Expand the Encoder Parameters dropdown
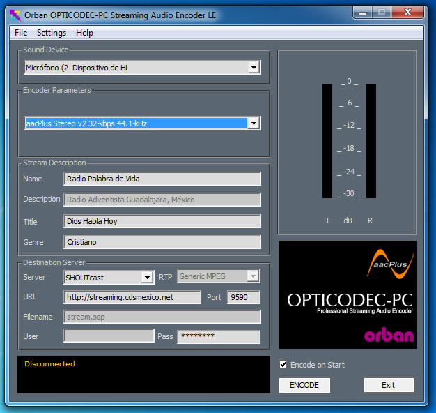 pos(254,123)
